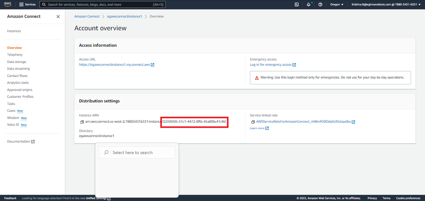
Task: Focus the AWS top search bar
Action: (x=103, y=5)
